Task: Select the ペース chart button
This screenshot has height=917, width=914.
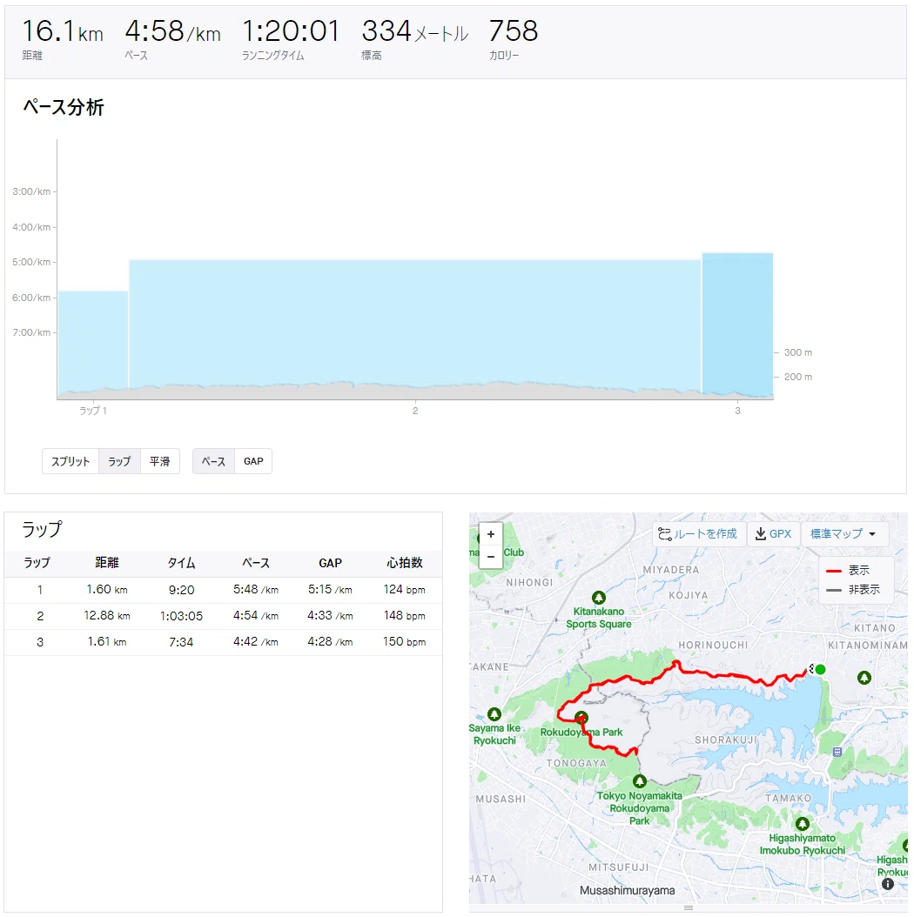Action: tap(213, 461)
